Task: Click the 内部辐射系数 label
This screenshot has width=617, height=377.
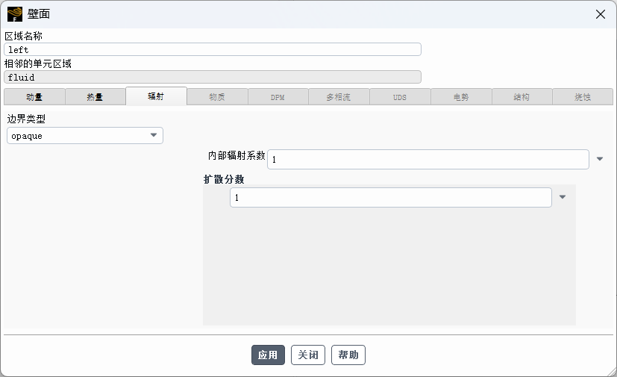Action: tap(237, 155)
